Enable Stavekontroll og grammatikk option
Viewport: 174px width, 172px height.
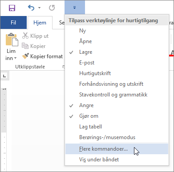coord(117,95)
